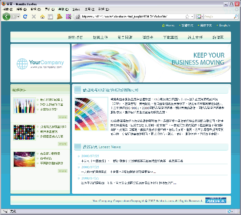The image size is (241, 215).
Task: Click the green Back arrow button
Action: [x=6, y=17]
